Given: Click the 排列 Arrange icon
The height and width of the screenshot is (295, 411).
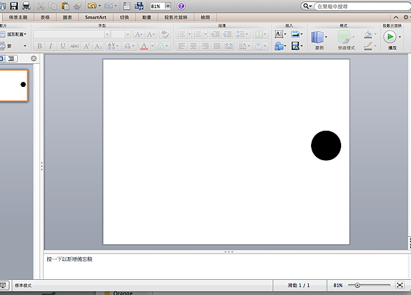Looking at the screenshot, I should [317, 37].
